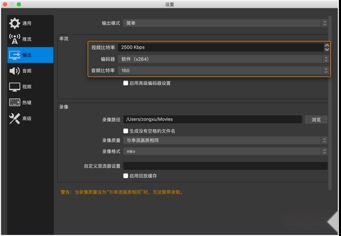Select the 视频 (Video) display icon

pyautogui.click(x=15, y=87)
